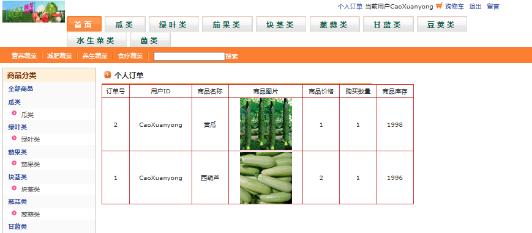Open the 首页 home tab

pyautogui.click(x=84, y=24)
